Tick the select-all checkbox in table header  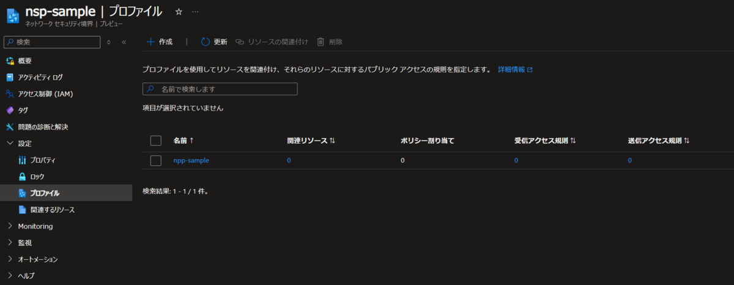click(156, 141)
